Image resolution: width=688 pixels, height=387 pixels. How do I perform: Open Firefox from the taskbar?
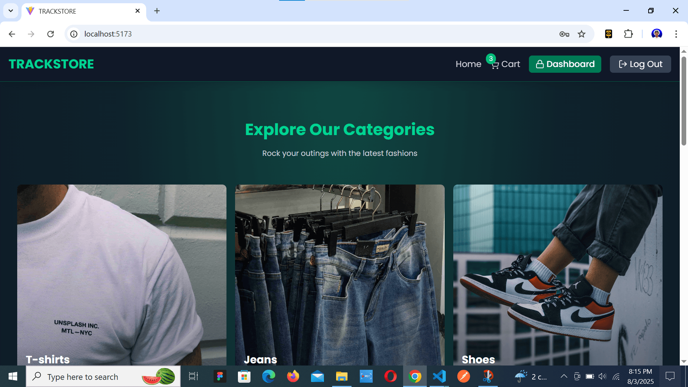[293, 376]
